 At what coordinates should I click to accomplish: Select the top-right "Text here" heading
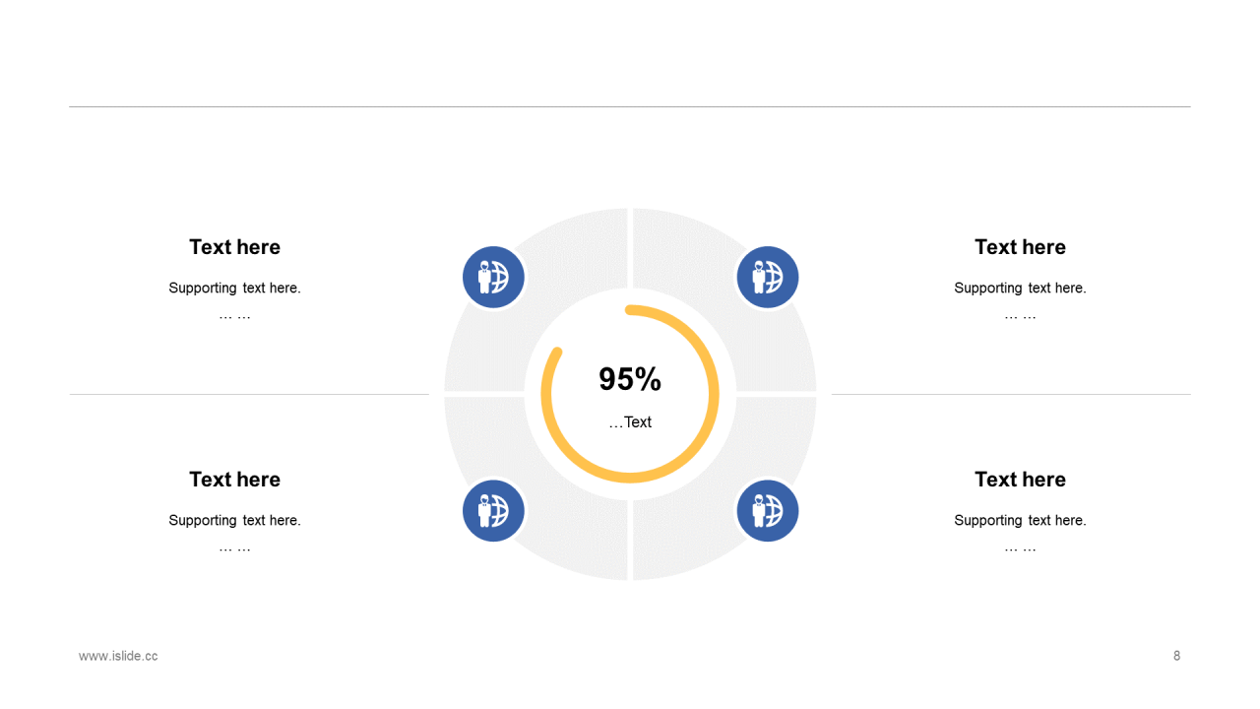click(1020, 247)
